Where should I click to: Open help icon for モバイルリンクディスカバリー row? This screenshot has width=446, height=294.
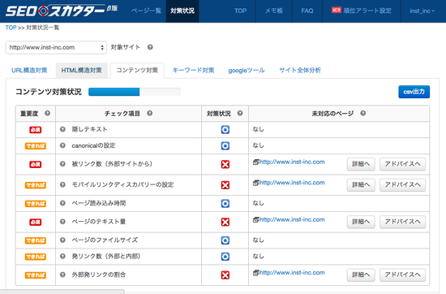tap(62, 184)
